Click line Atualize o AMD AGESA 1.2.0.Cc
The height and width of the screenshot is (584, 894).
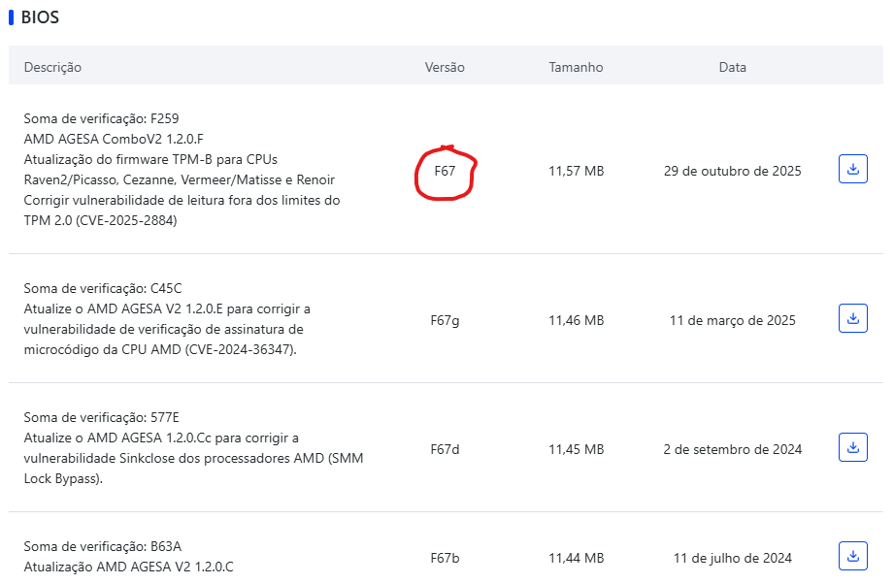tap(161, 438)
